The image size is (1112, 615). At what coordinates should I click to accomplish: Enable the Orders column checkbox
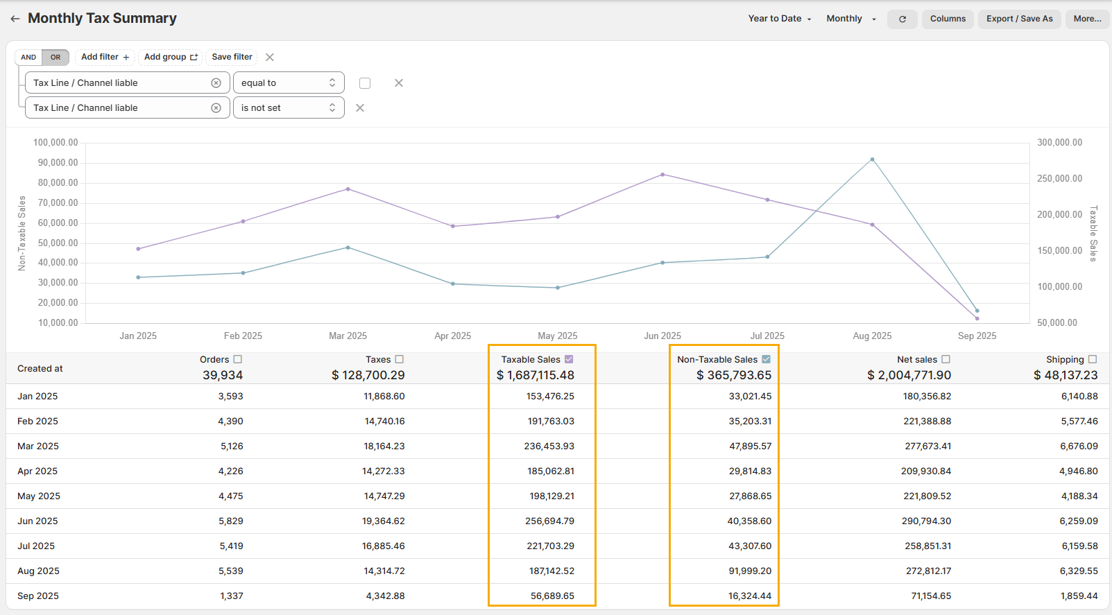[x=238, y=359]
